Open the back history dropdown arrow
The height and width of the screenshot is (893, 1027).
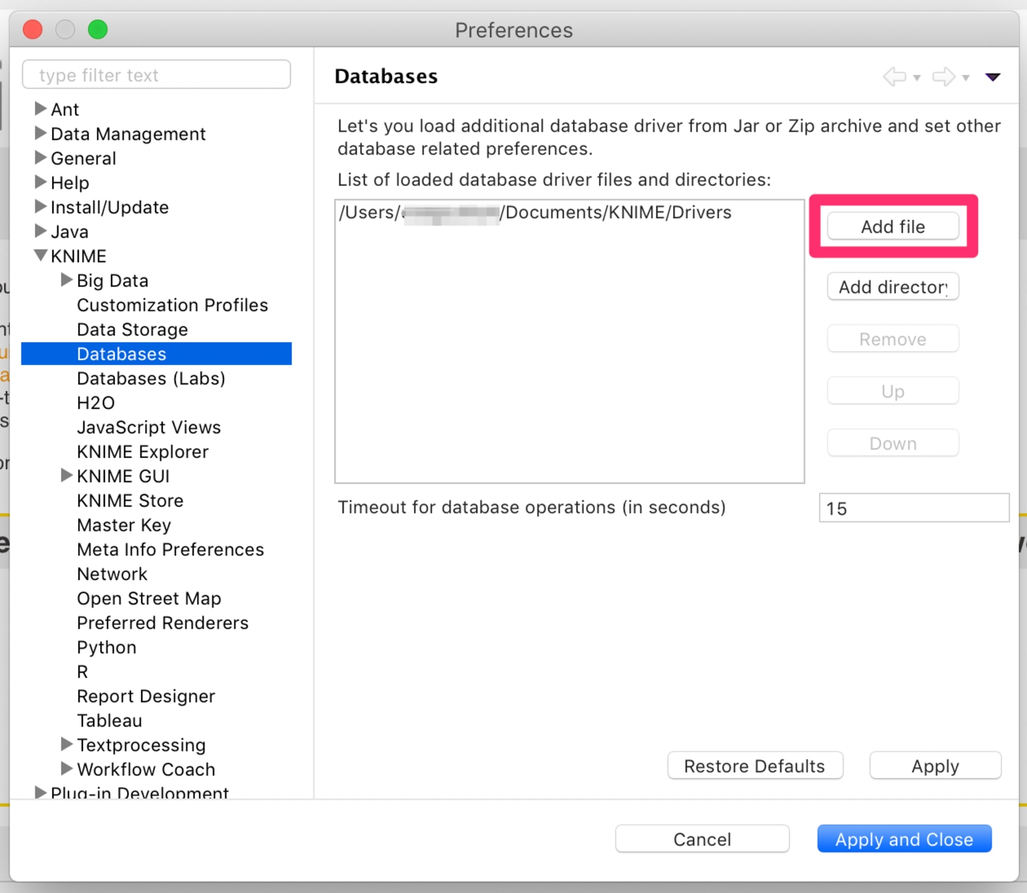click(x=917, y=78)
